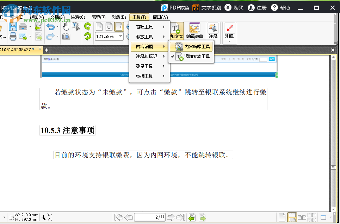The height and width of the screenshot is (224, 340).
Task: Click the page number input showing 12
Action: pyautogui.click(x=149, y=217)
